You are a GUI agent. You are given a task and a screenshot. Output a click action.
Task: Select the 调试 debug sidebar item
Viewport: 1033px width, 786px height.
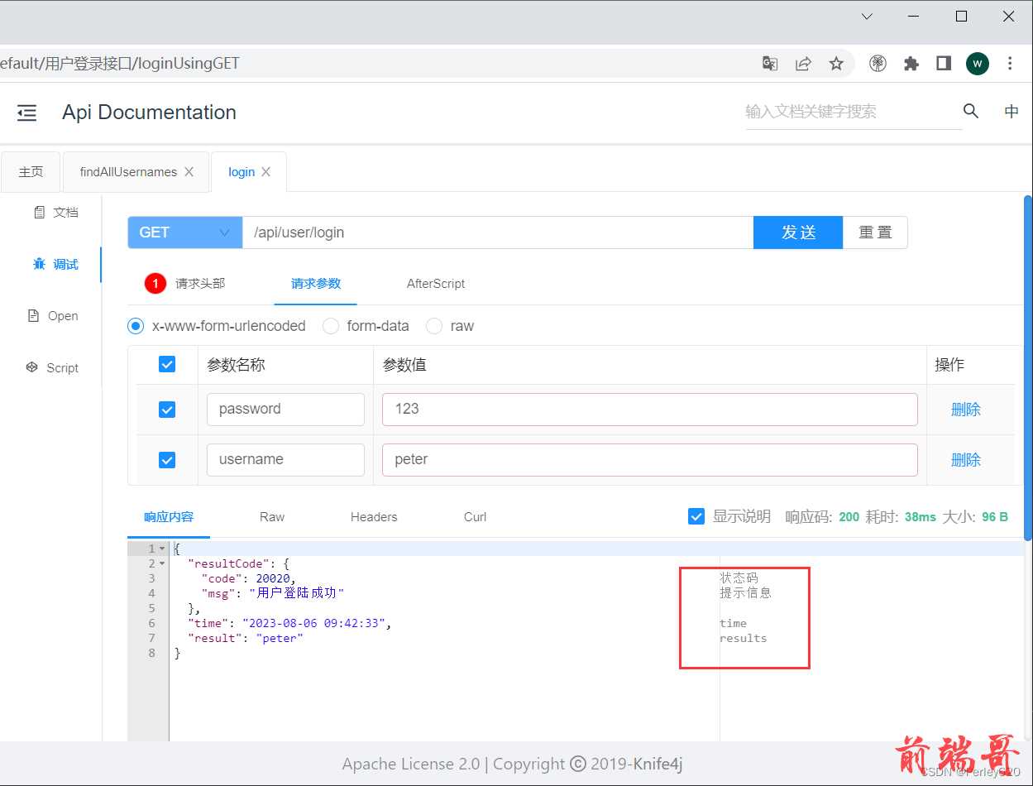[x=56, y=264]
